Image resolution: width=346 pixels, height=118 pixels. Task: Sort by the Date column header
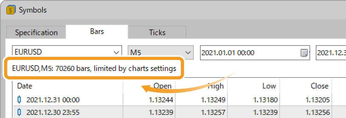68,86
